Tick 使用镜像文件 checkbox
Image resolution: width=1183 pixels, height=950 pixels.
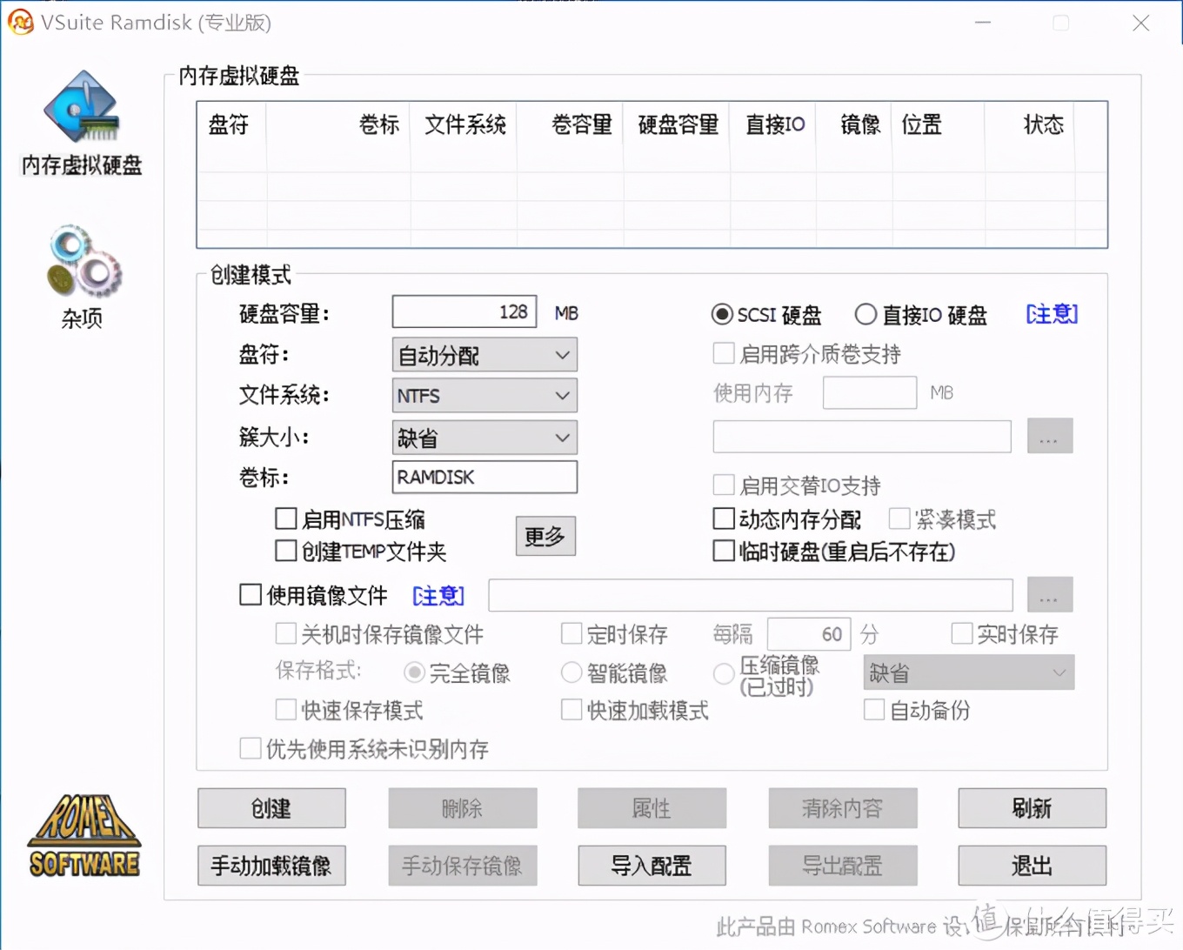pyautogui.click(x=251, y=594)
